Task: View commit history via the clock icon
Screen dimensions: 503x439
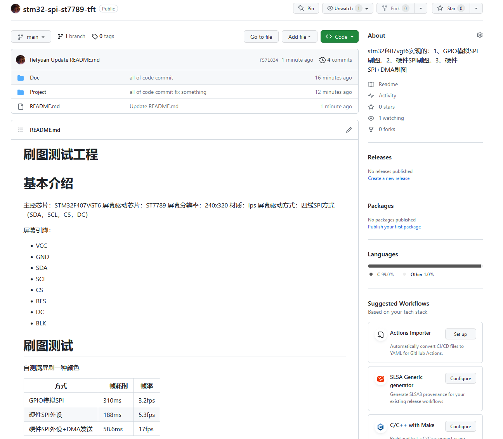Action: pos(322,60)
